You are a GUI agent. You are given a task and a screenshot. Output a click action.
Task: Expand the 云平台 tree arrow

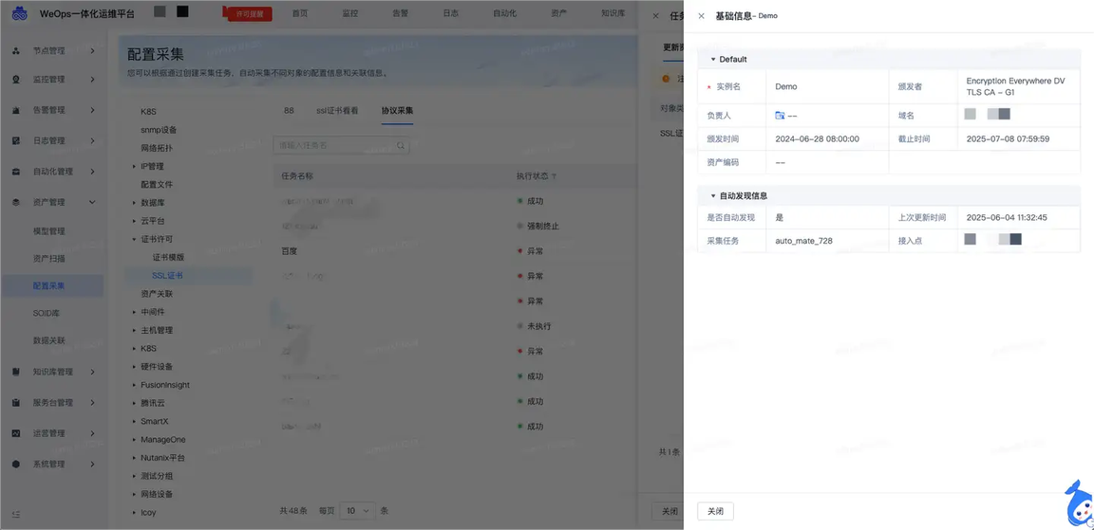(134, 221)
